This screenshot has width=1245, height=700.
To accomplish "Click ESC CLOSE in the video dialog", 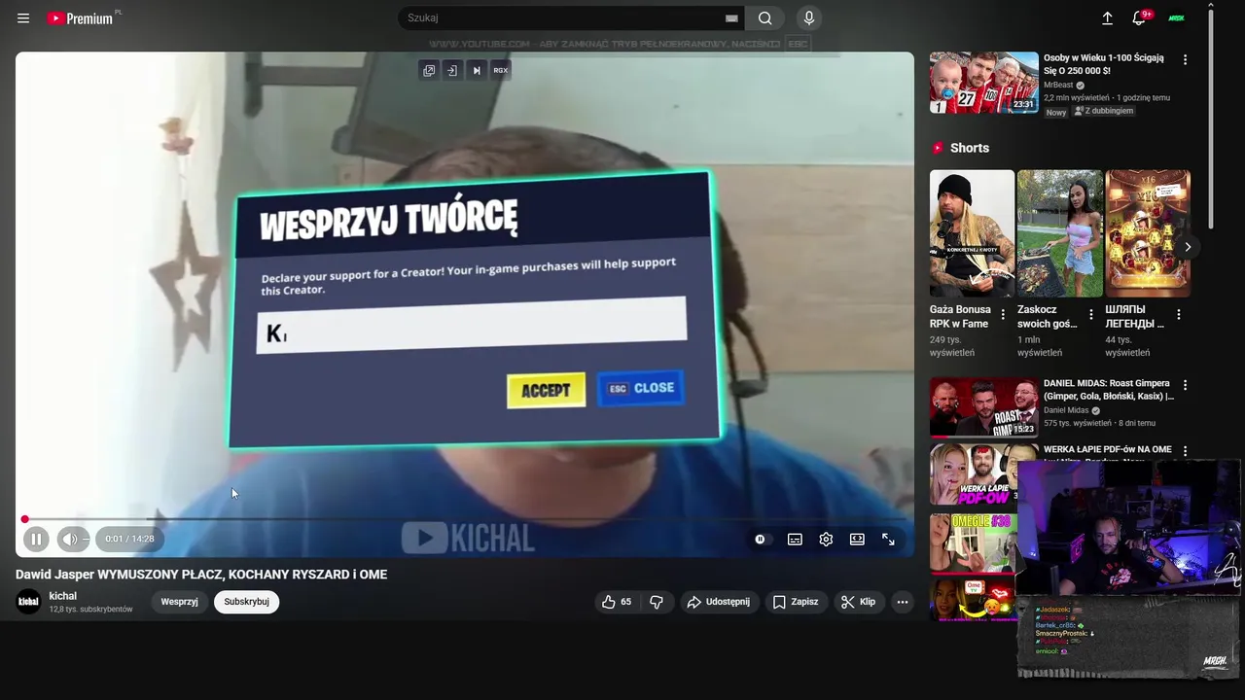I will tap(641, 388).
